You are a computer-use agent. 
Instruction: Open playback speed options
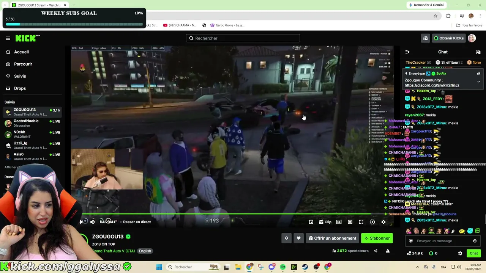pyautogui.click(x=372, y=222)
